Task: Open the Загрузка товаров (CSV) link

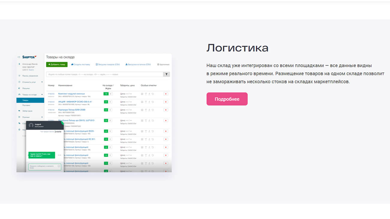Action: [x=108, y=64]
